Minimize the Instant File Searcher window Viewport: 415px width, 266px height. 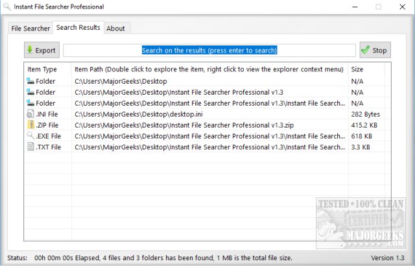click(355, 6)
